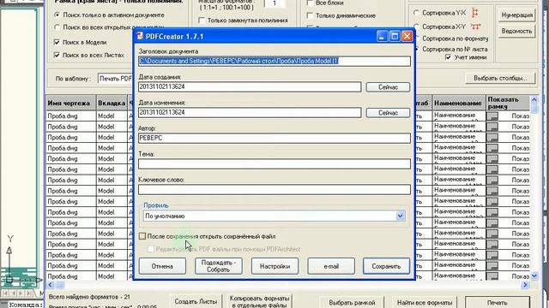Click Вкладка column header
The height and width of the screenshot is (308, 549).
point(112,103)
